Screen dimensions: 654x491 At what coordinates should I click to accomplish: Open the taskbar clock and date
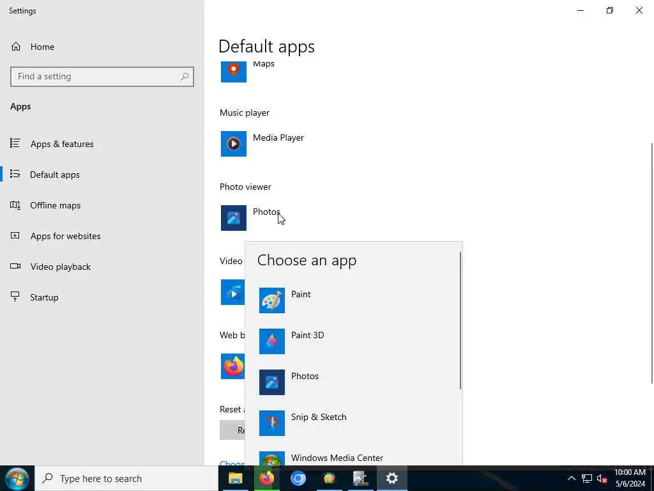point(630,478)
